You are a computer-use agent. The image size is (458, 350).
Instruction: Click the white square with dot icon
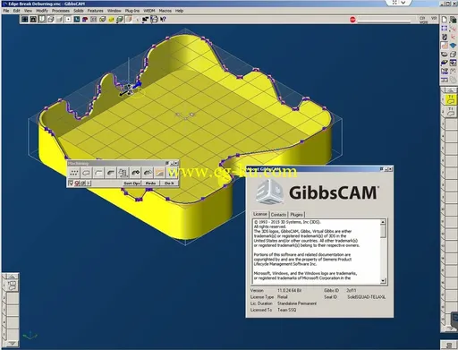[x=68, y=20]
